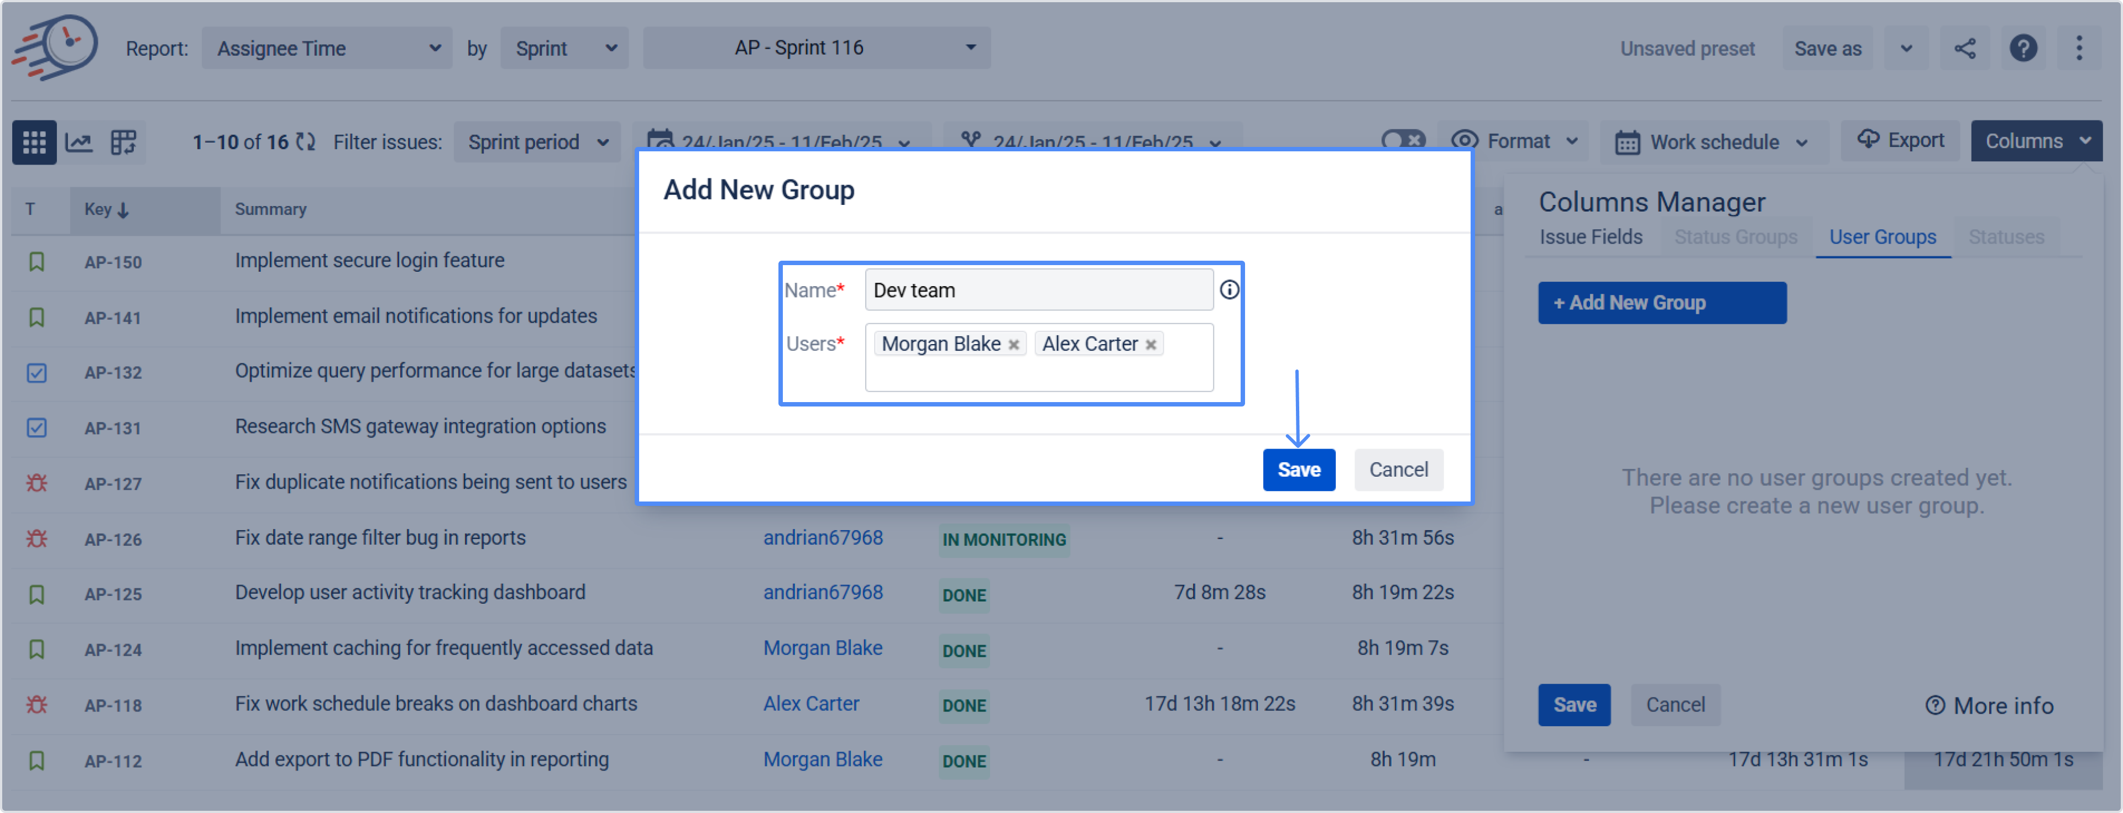Switch to the Issue Fields tab
The width and height of the screenshot is (2123, 813).
(1591, 237)
